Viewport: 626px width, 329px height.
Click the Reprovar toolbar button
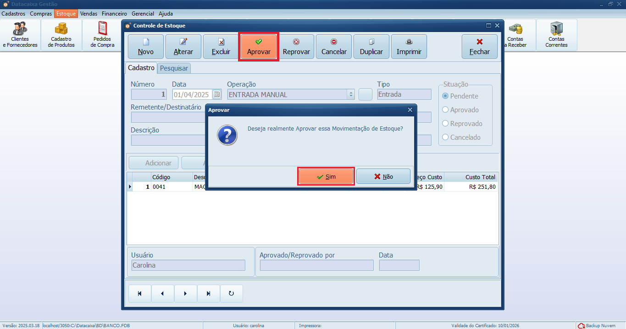click(296, 47)
